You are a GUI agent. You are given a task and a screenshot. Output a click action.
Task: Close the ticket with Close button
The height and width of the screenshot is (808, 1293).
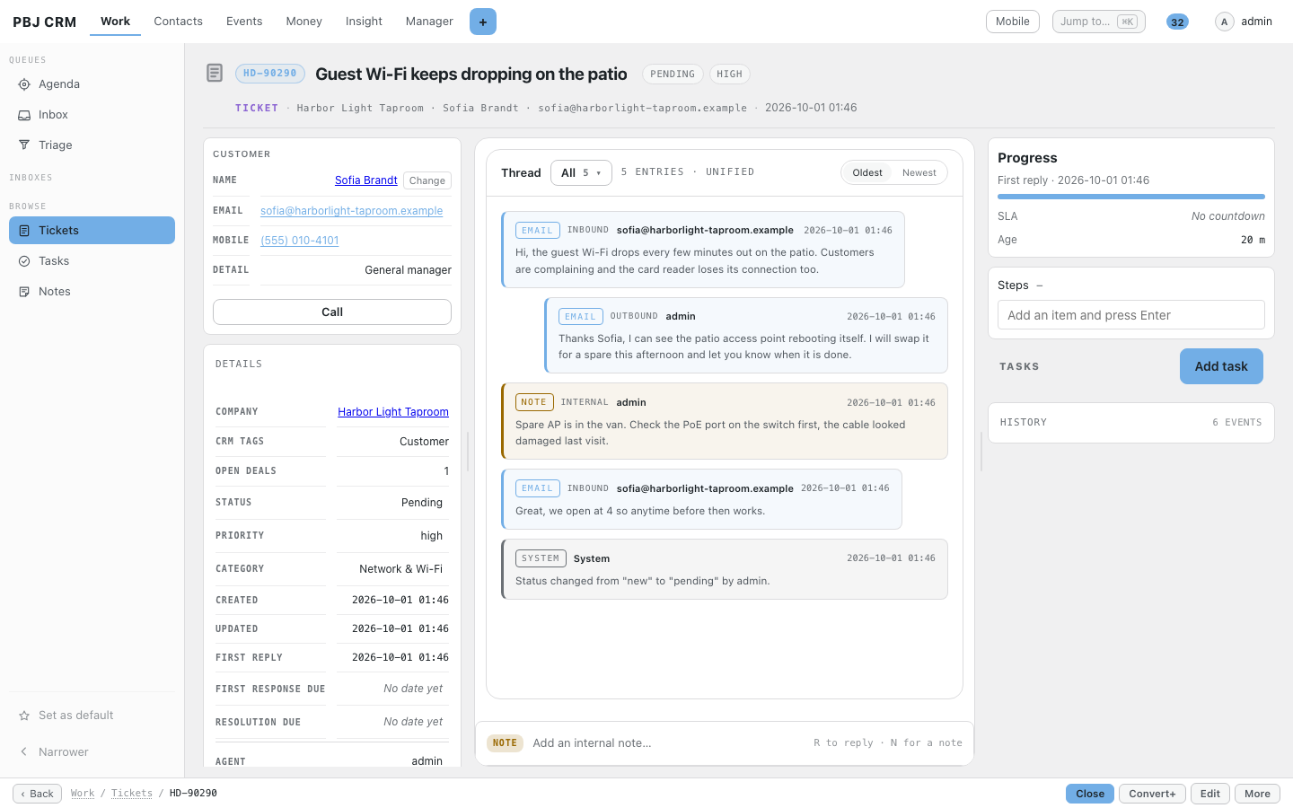coord(1090,794)
